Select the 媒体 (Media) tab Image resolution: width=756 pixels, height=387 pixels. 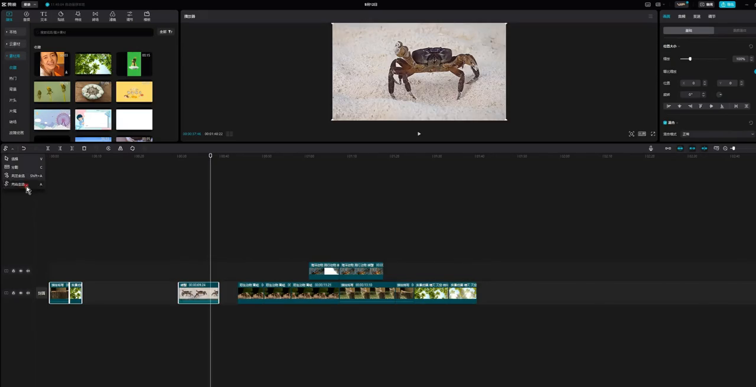(9, 16)
